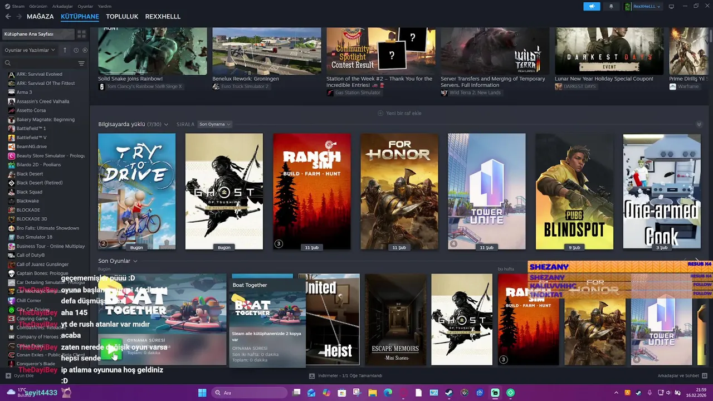Switch library to grid view icon
This screenshot has height=401, width=713.
[81, 34]
